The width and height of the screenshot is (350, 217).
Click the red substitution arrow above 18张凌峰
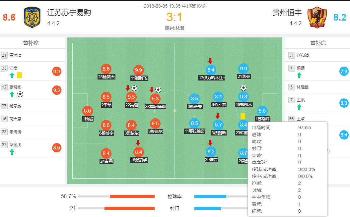coord(138,143)
